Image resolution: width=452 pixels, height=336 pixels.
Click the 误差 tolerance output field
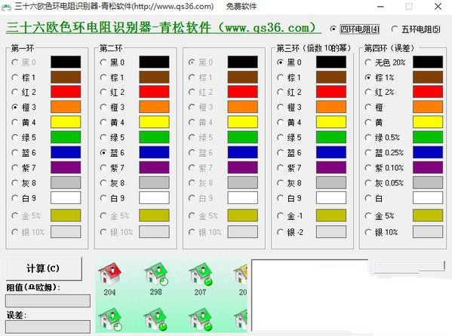point(48,328)
